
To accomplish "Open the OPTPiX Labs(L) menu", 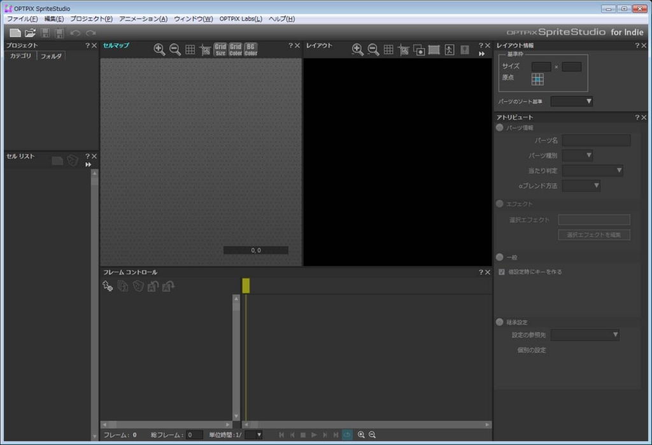I will [241, 18].
